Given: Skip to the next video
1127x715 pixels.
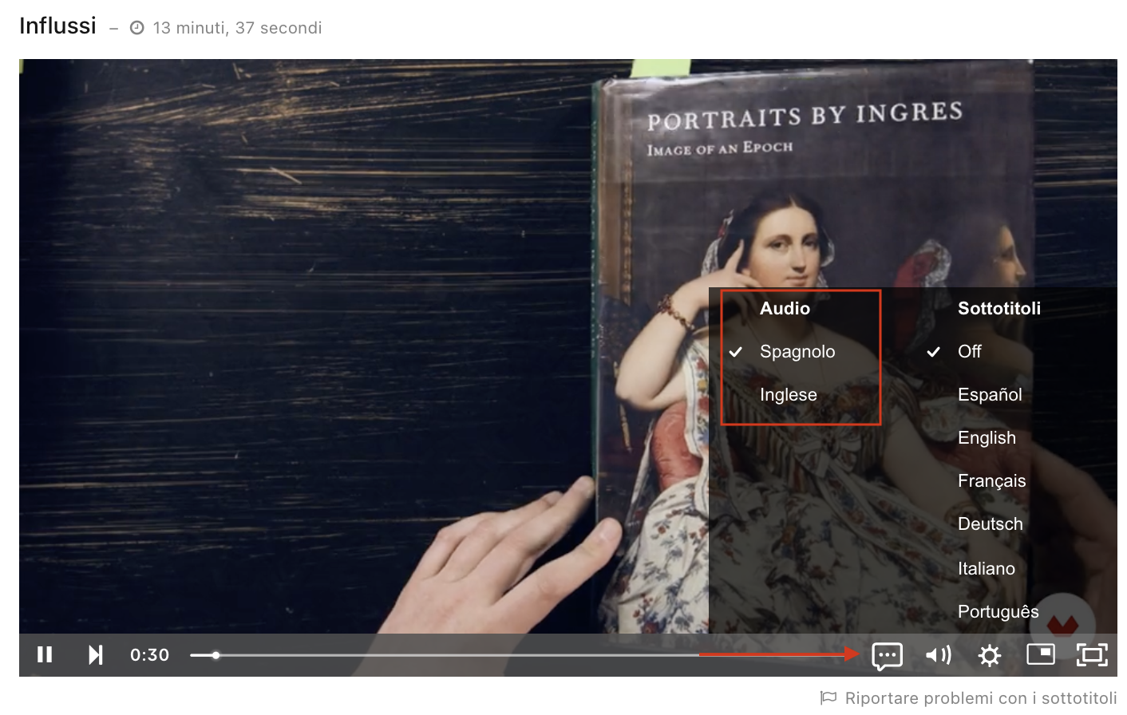Looking at the screenshot, I should tap(96, 655).
